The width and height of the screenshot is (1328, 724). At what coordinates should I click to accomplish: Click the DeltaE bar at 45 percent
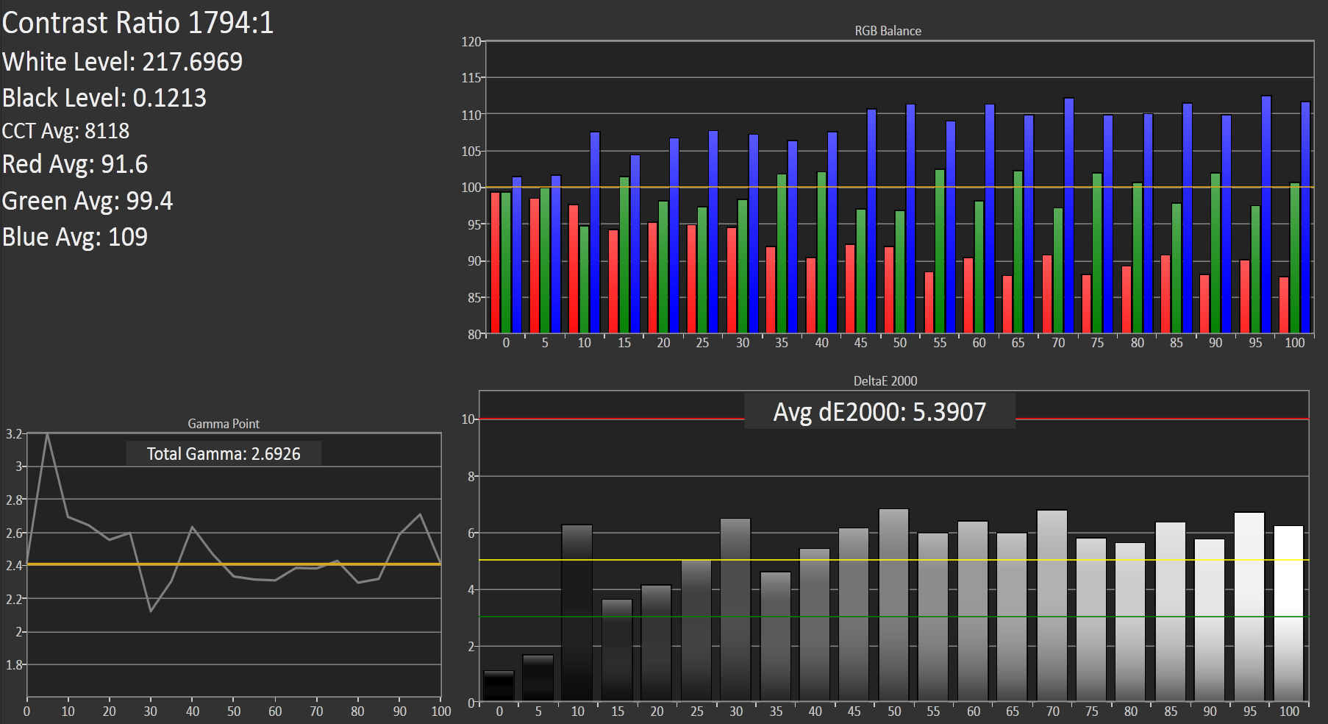(x=854, y=614)
